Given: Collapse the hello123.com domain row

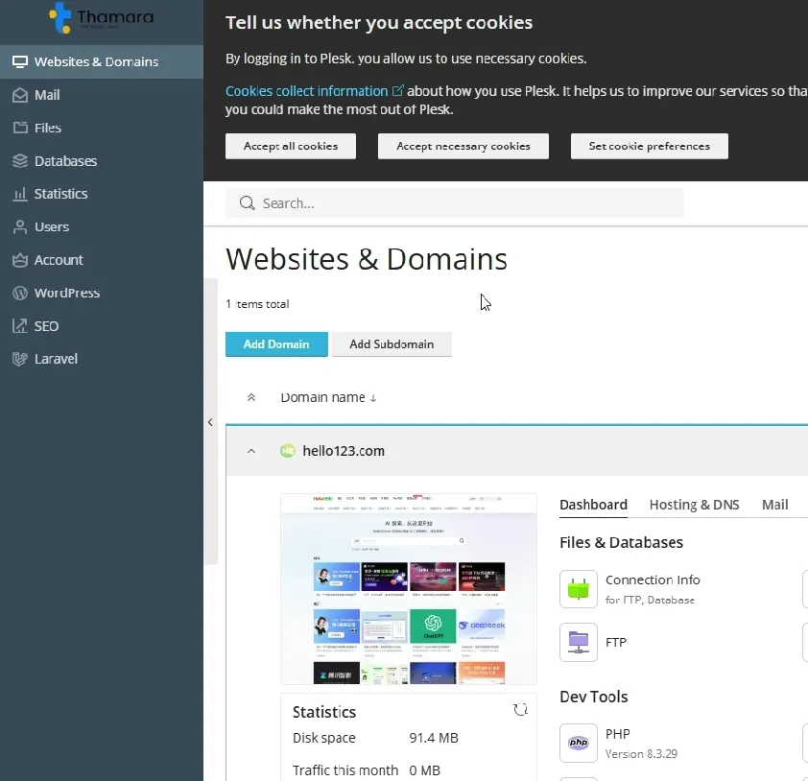Looking at the screenshot, I should coord(251,451).
